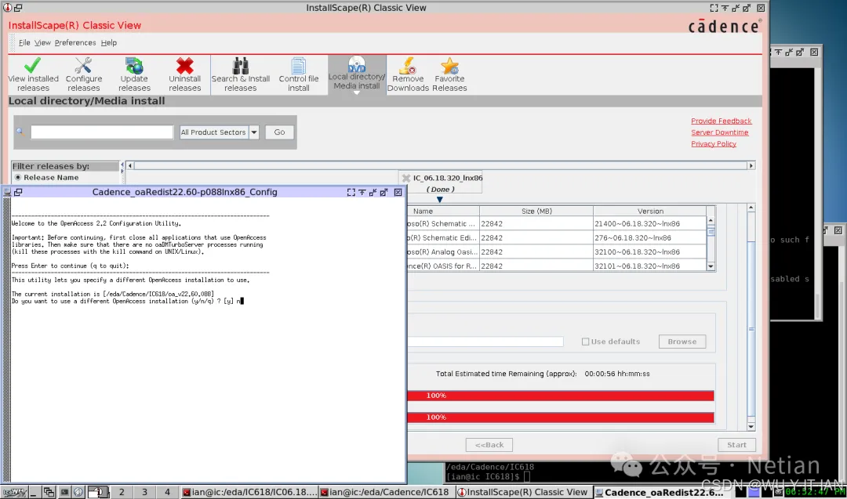Image resolution: width=847 pixels, height=499 pixels.
Task: Open InstallScape window menu icon in title bar
Action: click(8, 8)
